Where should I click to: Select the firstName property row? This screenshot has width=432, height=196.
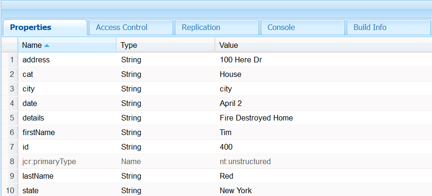(x=39, y=133)
